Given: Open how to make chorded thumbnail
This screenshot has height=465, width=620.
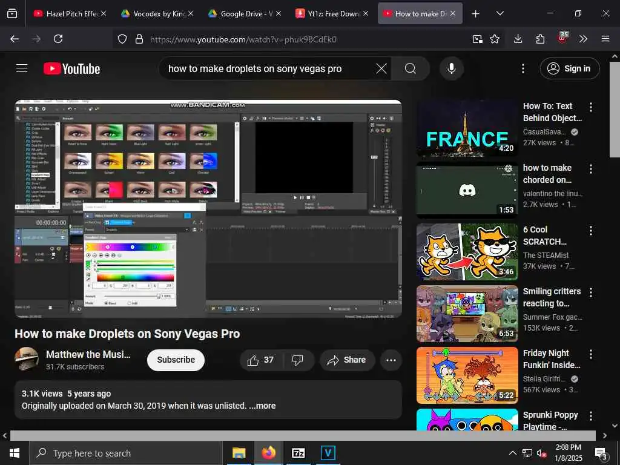Looking at the screenshot, I should click(x=467, y=190).
